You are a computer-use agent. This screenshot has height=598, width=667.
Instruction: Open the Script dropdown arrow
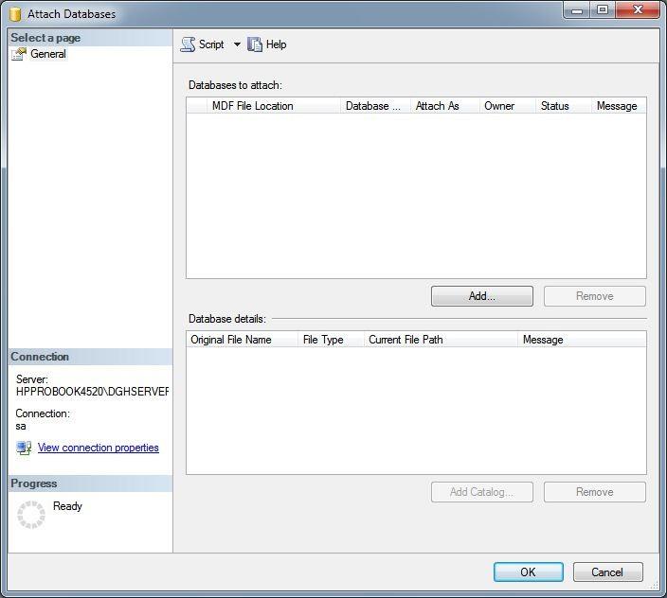tap(237, 44)
